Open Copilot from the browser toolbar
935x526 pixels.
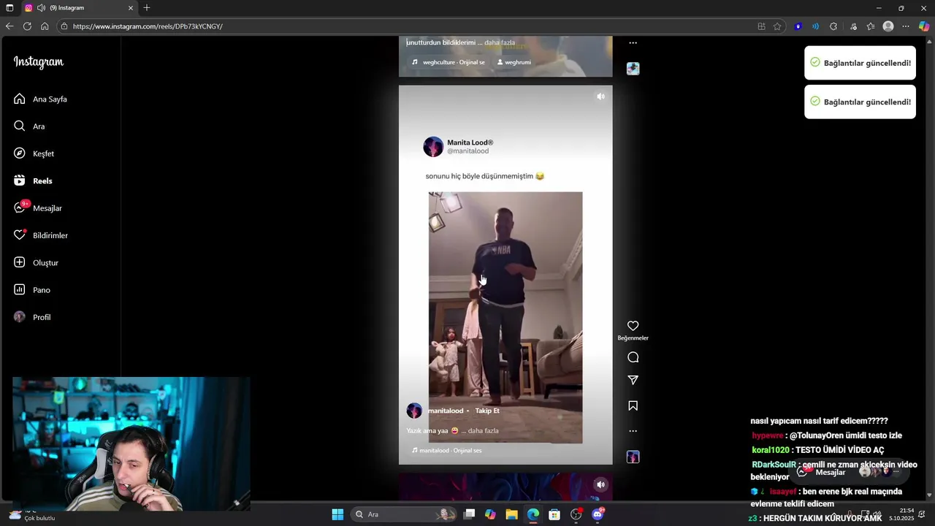[924, 26]
